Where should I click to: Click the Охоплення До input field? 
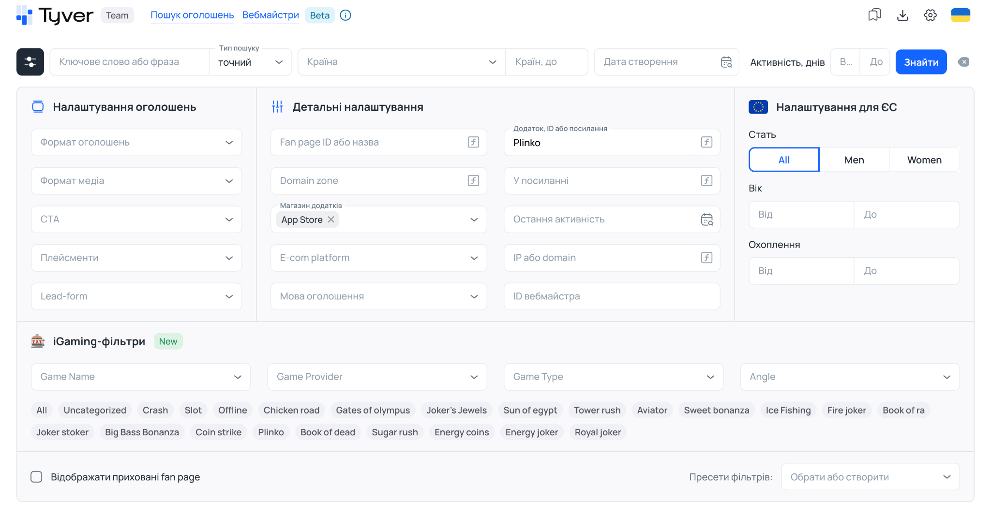[x=907, y=271]
